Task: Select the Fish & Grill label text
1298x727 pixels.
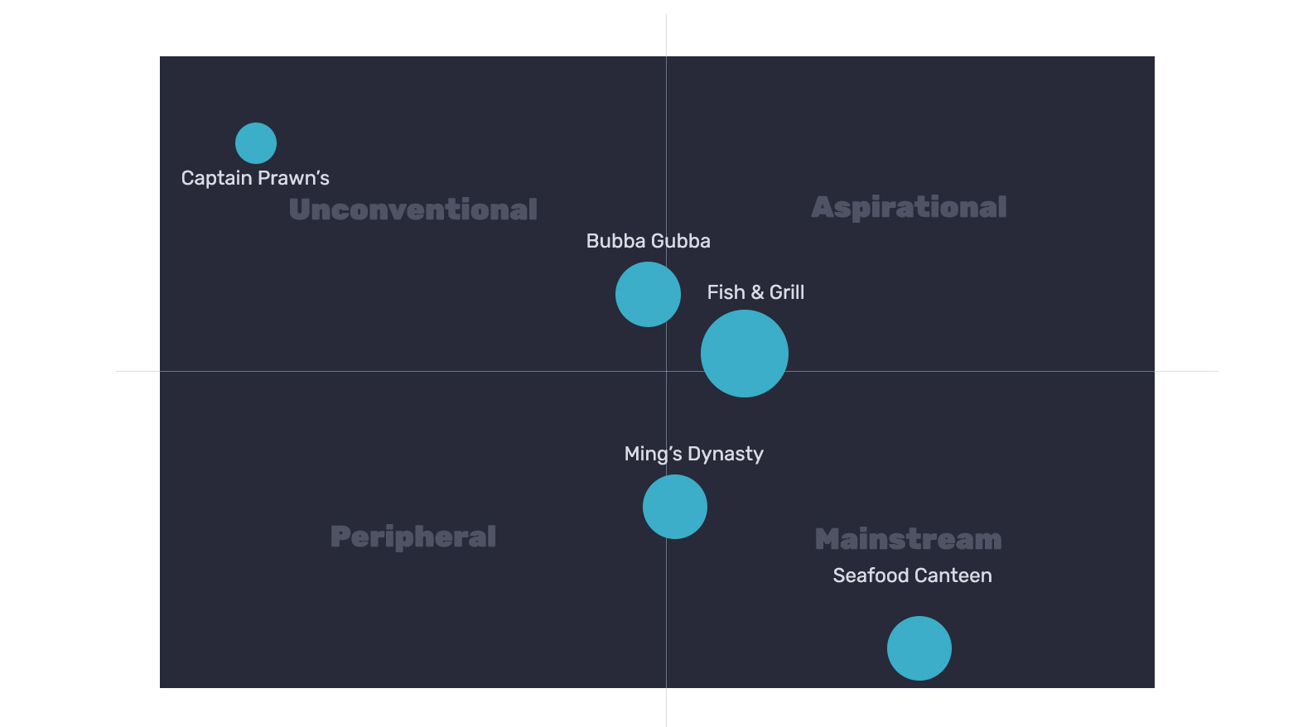Action: point(755,292)
